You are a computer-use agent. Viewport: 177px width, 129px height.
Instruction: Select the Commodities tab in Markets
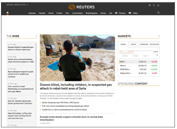tap(154, 44)
